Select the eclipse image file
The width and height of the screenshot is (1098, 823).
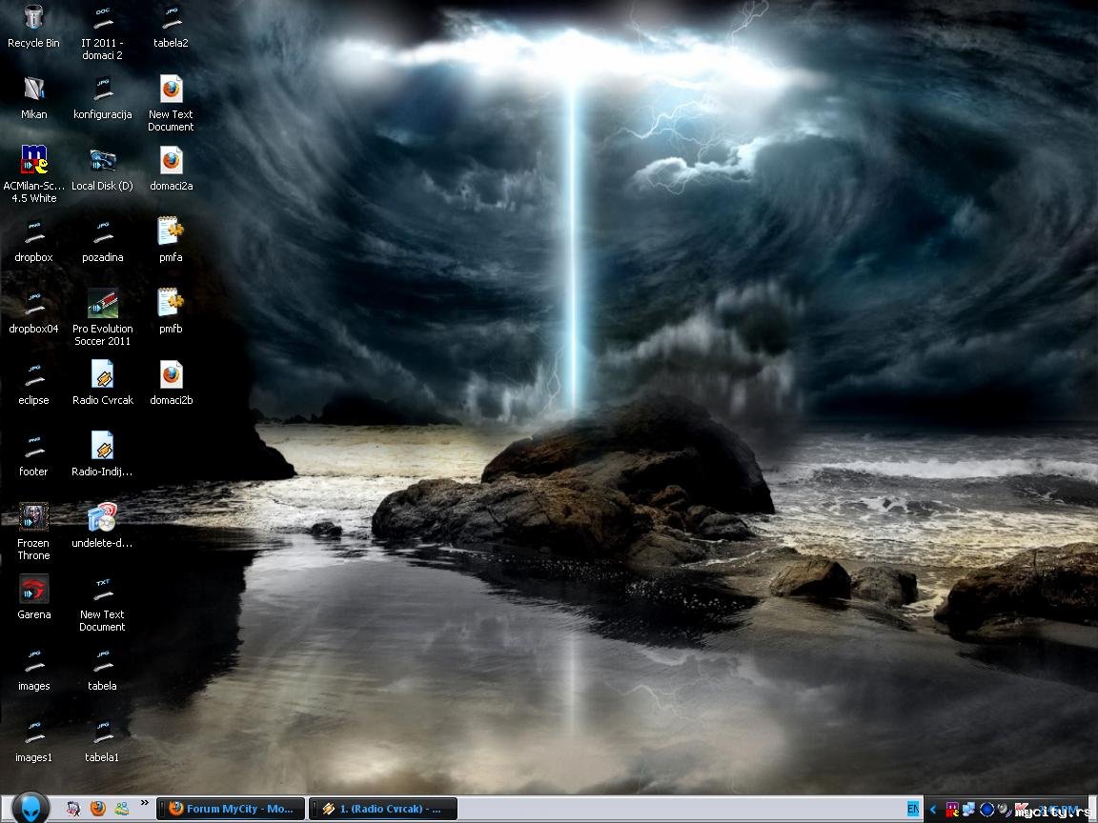33,383
